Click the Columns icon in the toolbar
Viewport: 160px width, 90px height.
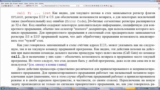[x=31, y=6]
